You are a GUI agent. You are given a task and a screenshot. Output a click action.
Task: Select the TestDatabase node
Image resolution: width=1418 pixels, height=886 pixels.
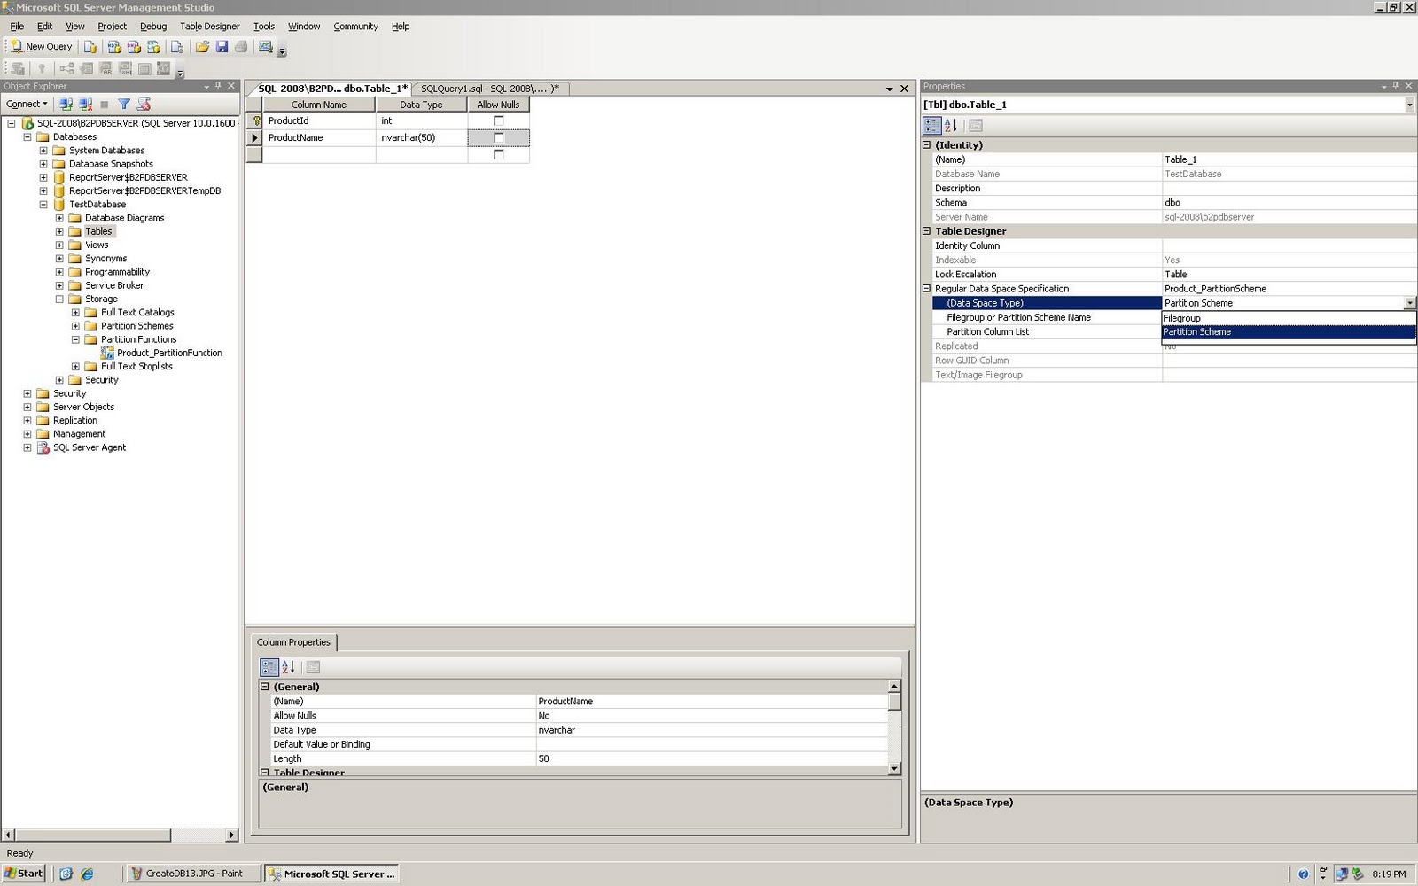(97, 205)
